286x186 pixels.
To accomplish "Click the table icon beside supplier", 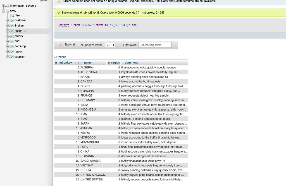I will coord(12,57).
